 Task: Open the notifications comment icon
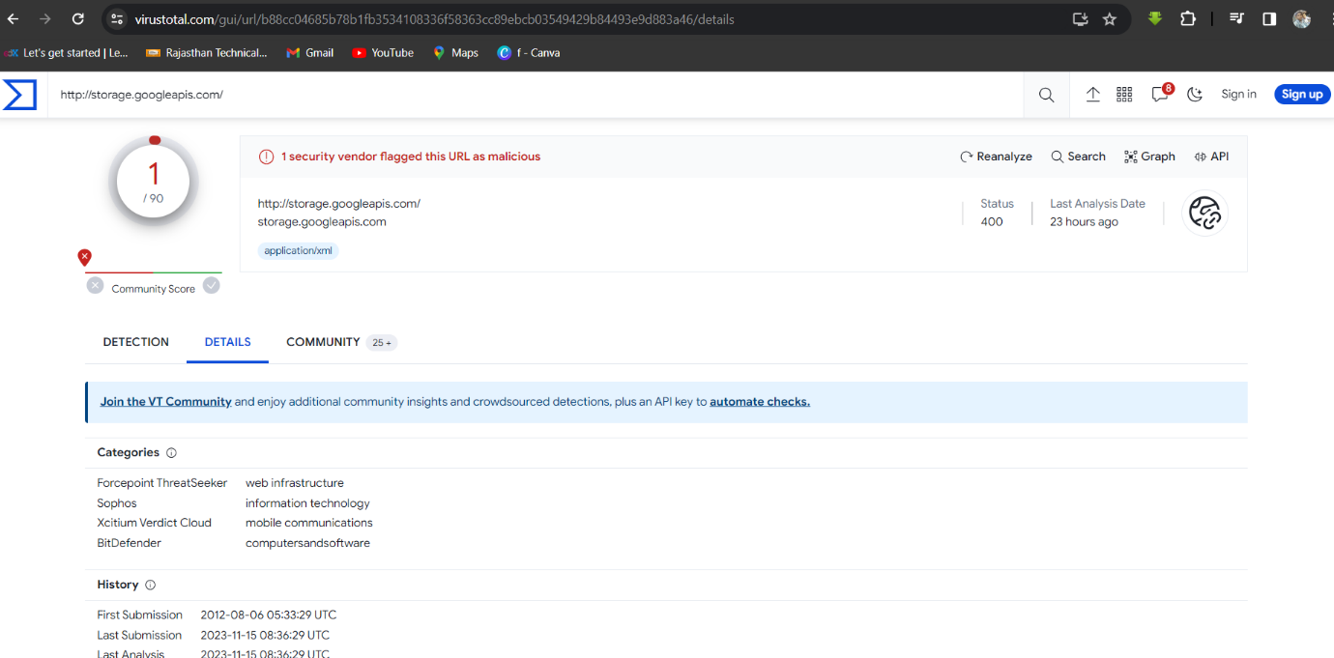pos(1159,95)
